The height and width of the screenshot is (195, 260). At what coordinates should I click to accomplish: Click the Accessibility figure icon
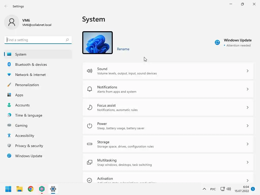(9, 136)
